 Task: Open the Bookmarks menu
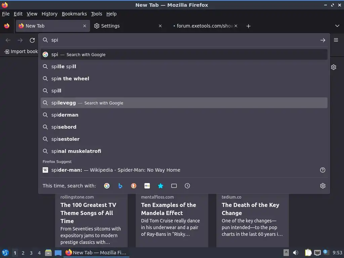click(74, 14)
